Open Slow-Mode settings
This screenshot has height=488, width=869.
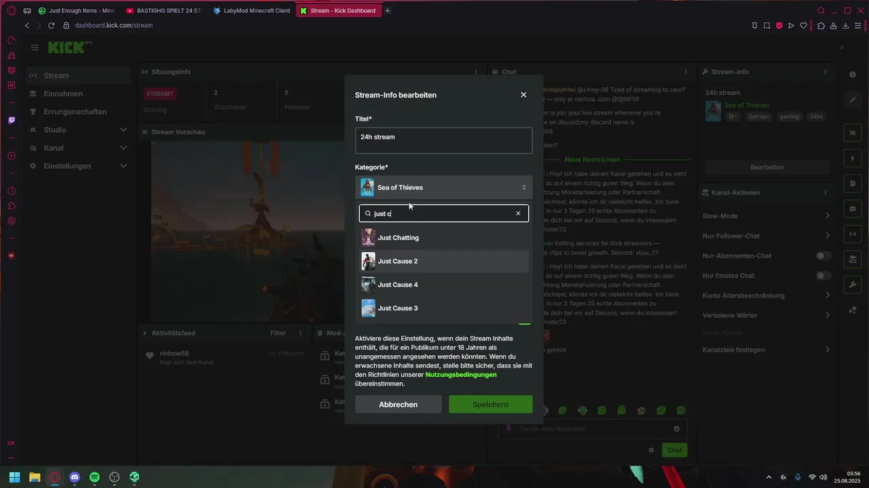coord(766,216)
